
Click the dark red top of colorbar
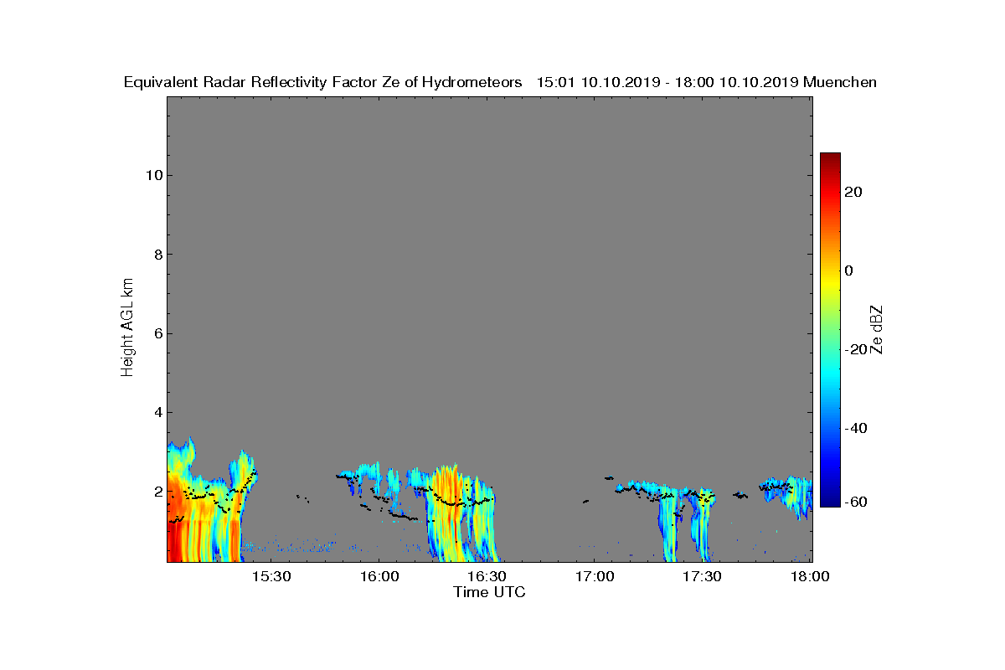pos(830,159)
